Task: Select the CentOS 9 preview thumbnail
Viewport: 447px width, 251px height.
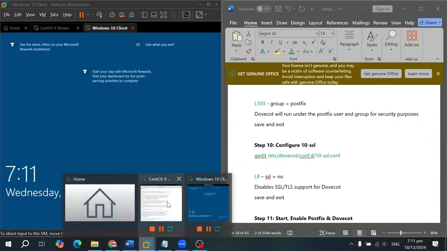Action: click(161, 203)
